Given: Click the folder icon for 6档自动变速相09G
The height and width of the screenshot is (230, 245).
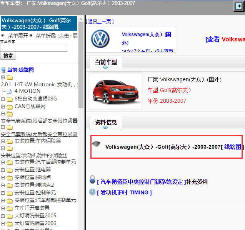Looking at the screenshot, I should (10, 99).
